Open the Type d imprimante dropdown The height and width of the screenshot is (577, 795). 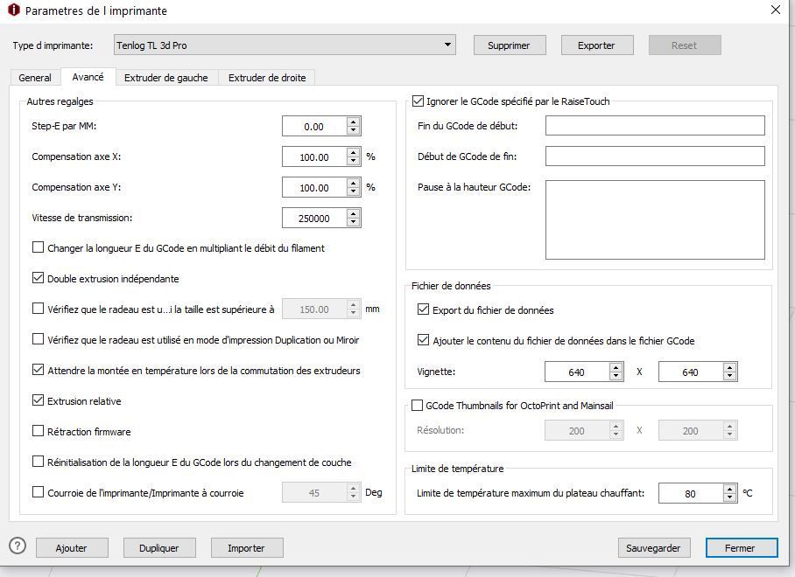click(285, 45)
